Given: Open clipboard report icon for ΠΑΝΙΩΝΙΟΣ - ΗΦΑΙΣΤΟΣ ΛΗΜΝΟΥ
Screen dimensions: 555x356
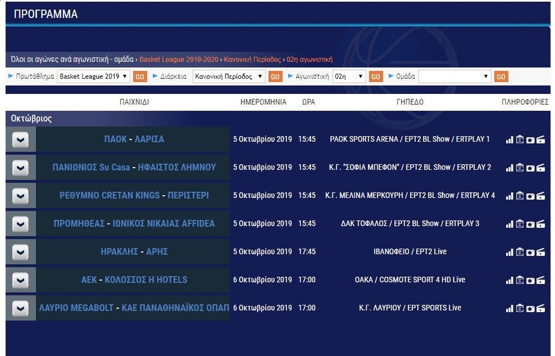Looking at the screenshot, I should pos(520,168).
